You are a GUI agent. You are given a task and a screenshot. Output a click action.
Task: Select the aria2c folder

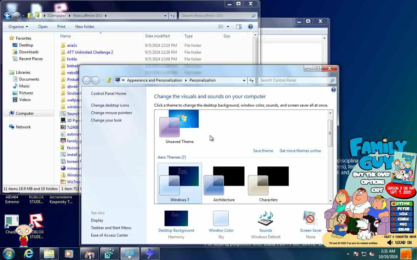[72, 45]
